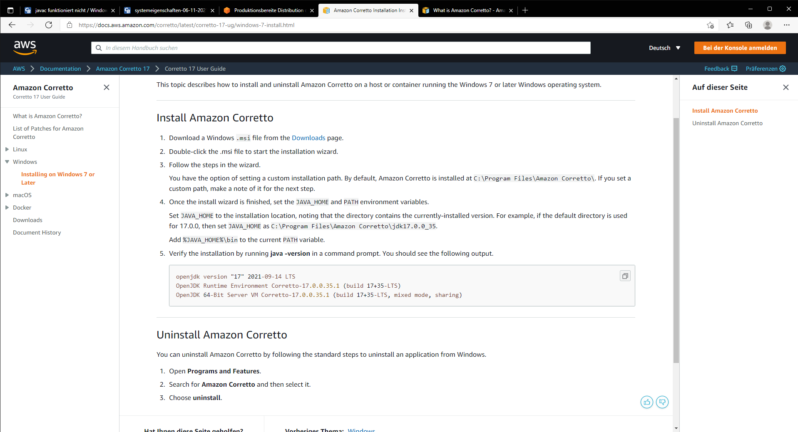798x432 pixels.
Task: Close the Produktionsbereite Distribution tab
Action: pyautogui.click(x=312, y=11)
